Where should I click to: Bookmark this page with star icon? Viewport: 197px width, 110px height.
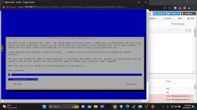170,8
